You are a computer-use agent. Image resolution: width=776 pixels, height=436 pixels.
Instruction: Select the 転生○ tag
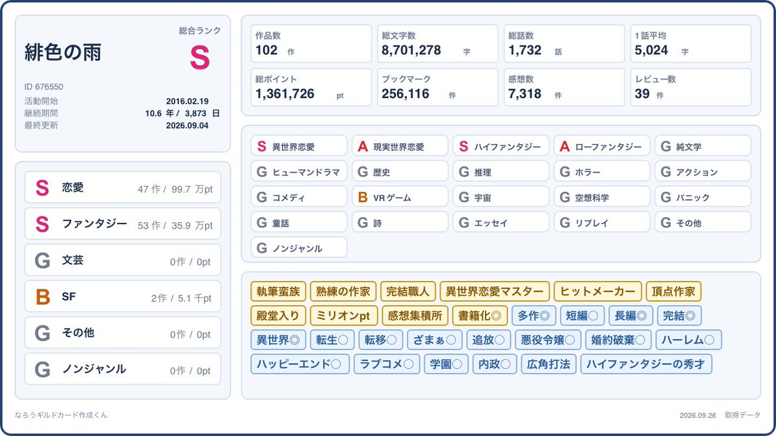pyautogui.click(x=332, y=340)
